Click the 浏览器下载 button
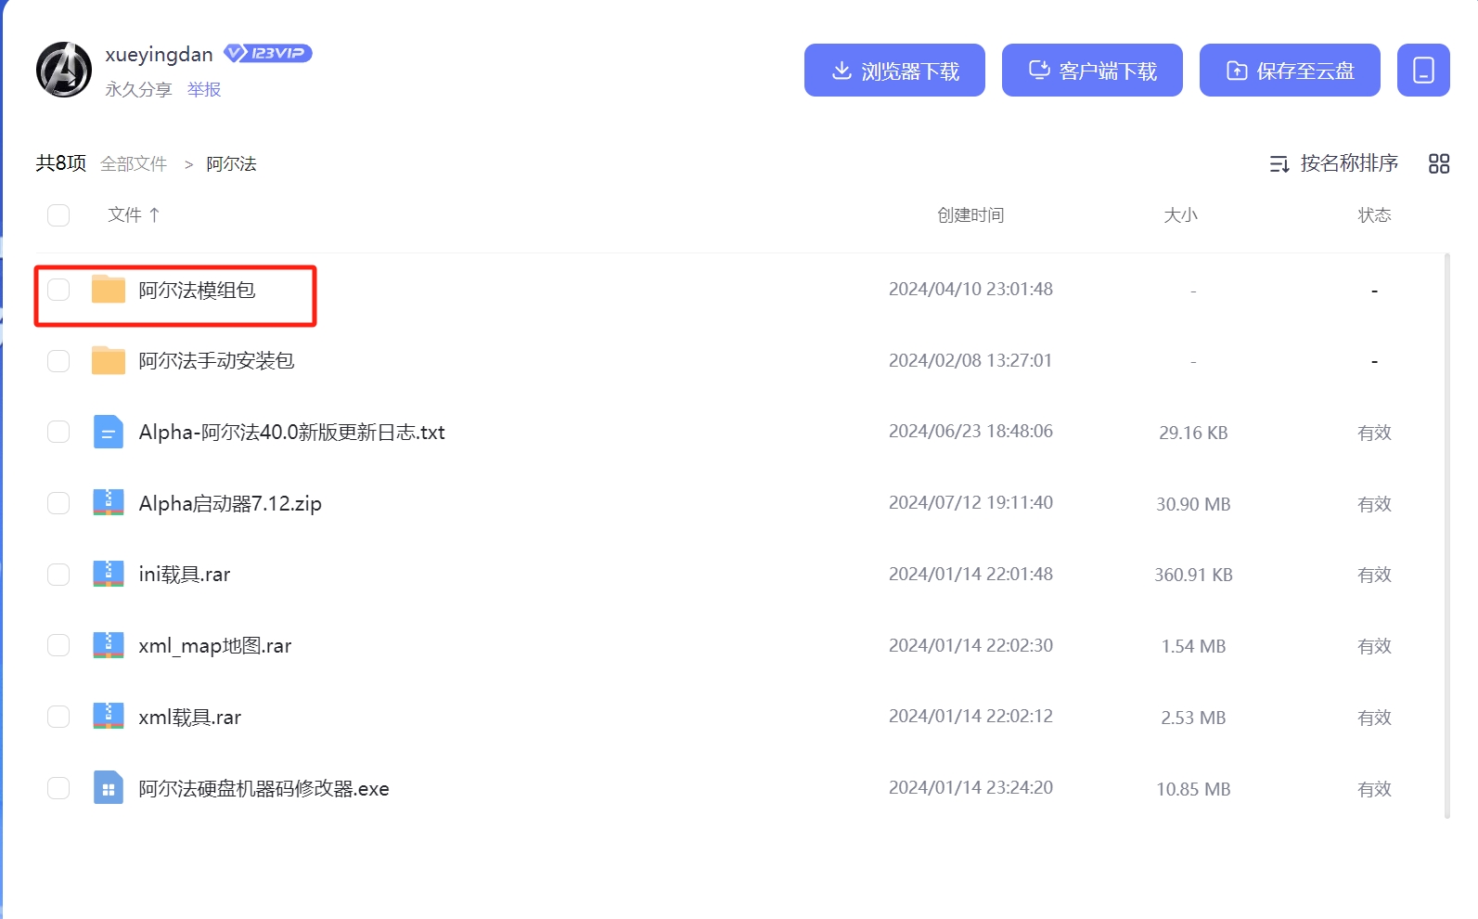Viewport: 1478px width, 919px height. point(894,71)
